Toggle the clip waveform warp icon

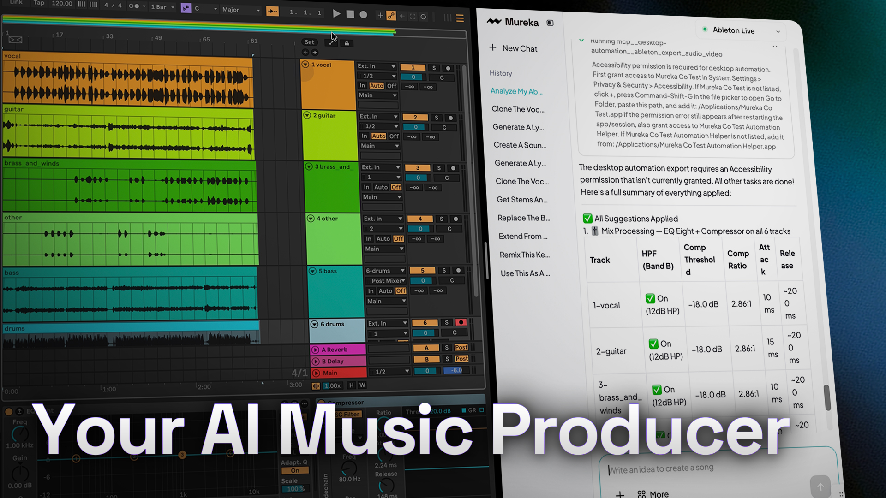316,386
